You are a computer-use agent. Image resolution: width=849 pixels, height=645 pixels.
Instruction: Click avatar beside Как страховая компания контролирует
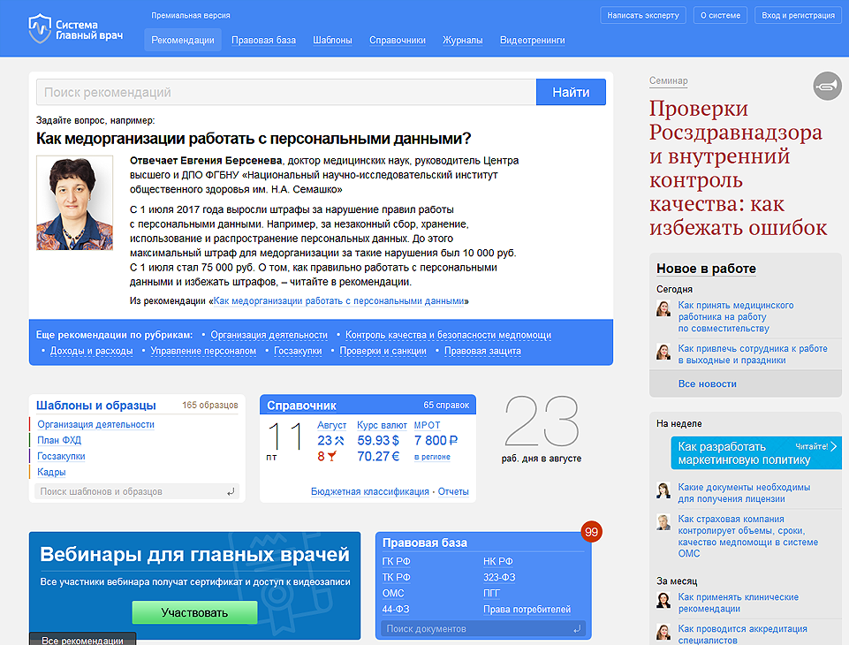point(663,522)
